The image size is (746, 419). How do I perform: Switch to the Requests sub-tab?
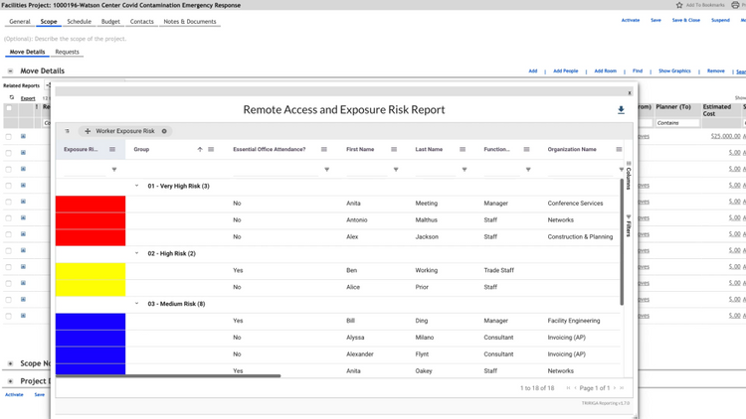(67, 52)
